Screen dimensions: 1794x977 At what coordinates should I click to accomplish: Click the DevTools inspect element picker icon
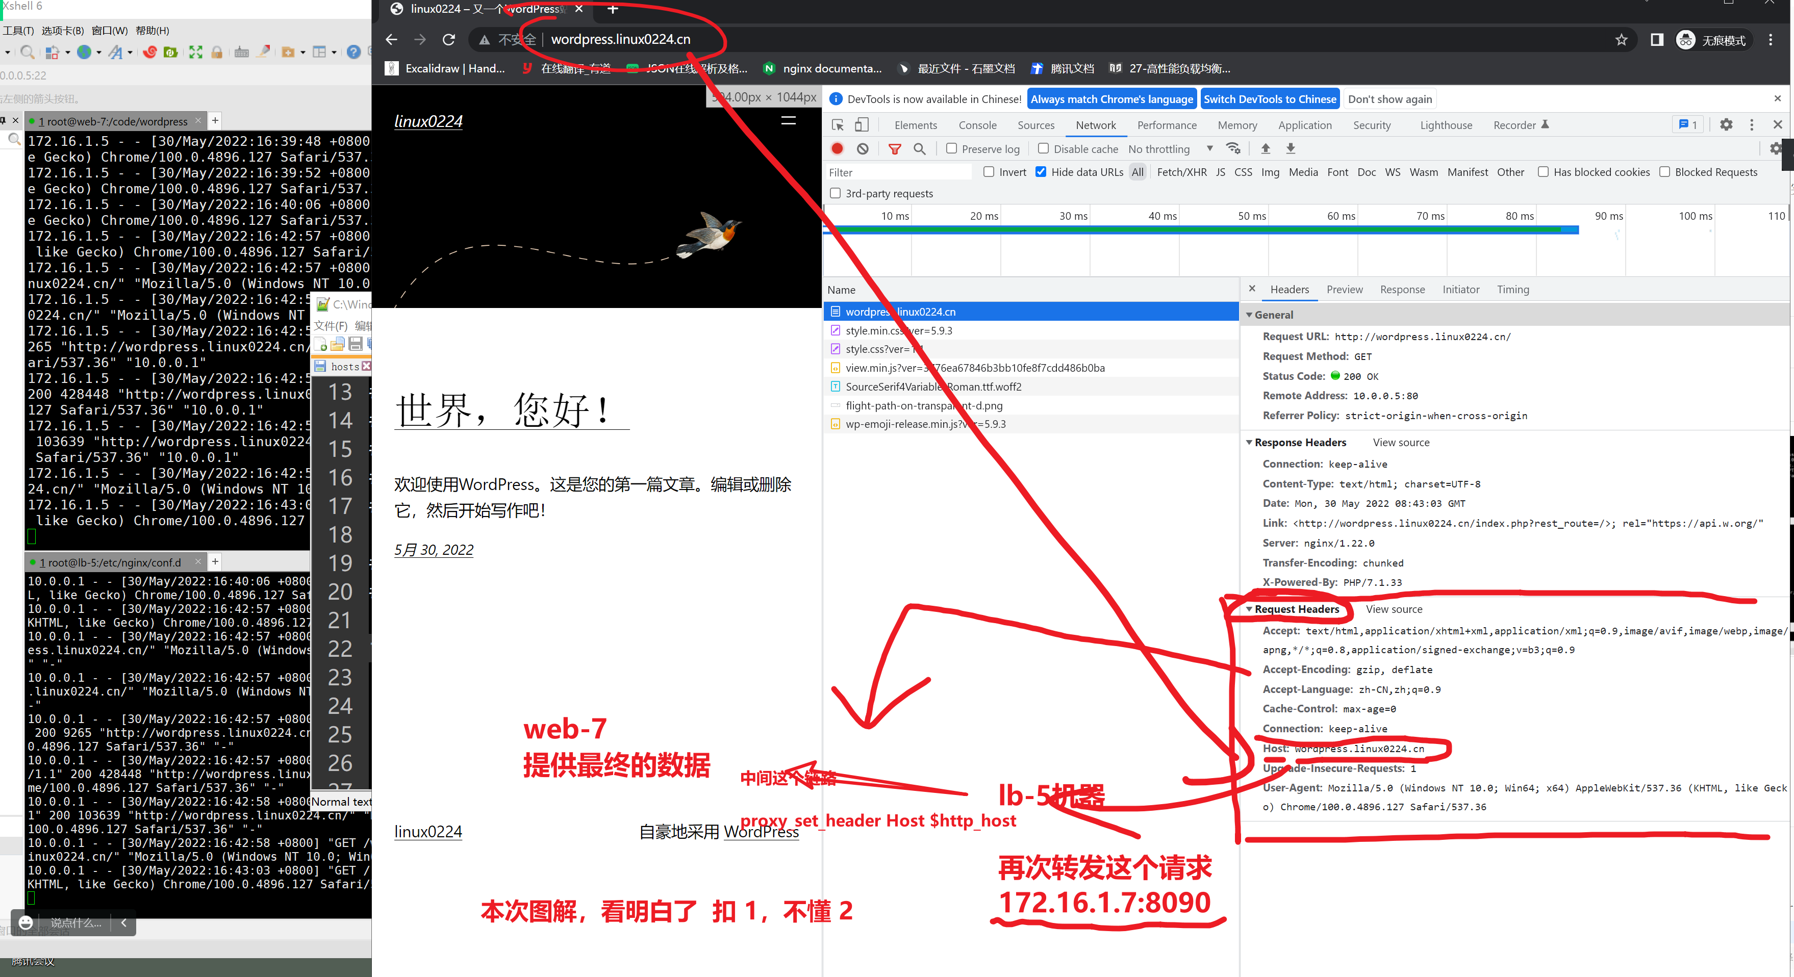click(838, 124)
